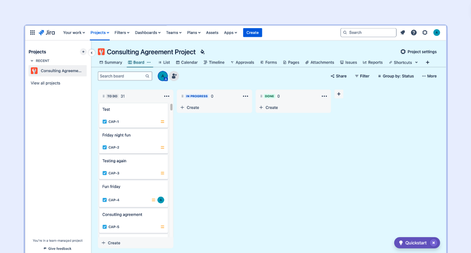Click View all projects link
Viewport: 471px width, 253px height.
click(x=45, y=83)
